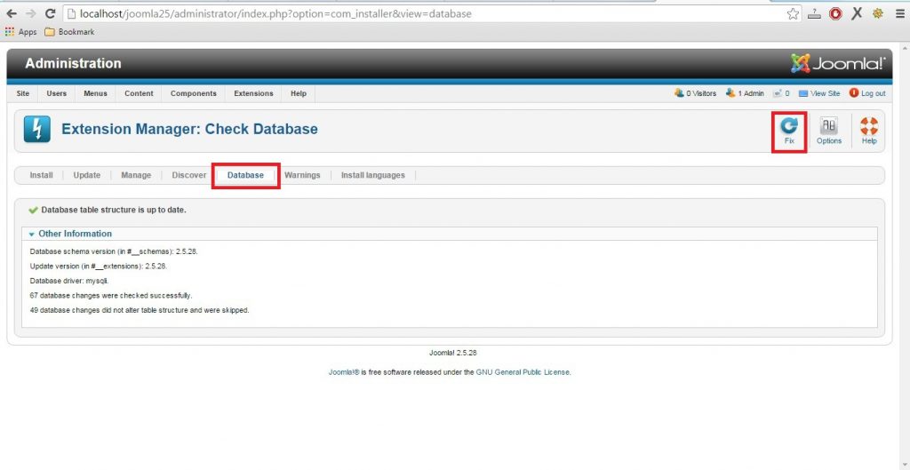Open the Content menu in admin bar
The image size is (910, 470).
[x=139, y=93]
